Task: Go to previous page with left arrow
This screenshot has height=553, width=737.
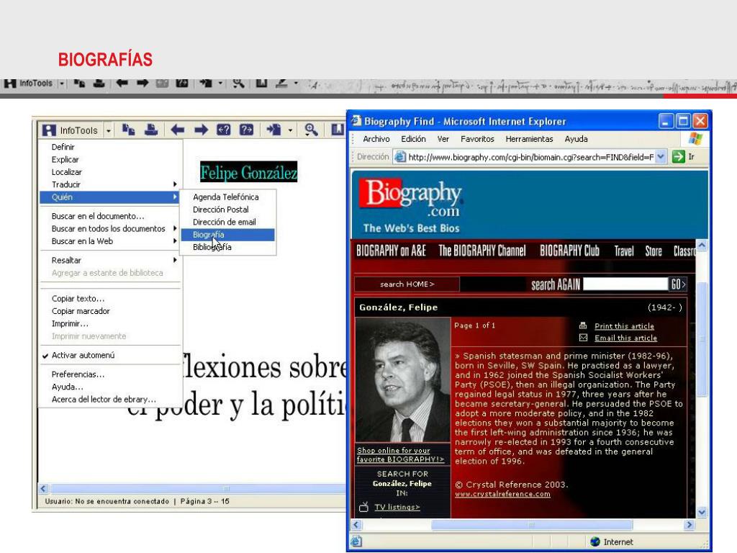Action: pos(177,131)
